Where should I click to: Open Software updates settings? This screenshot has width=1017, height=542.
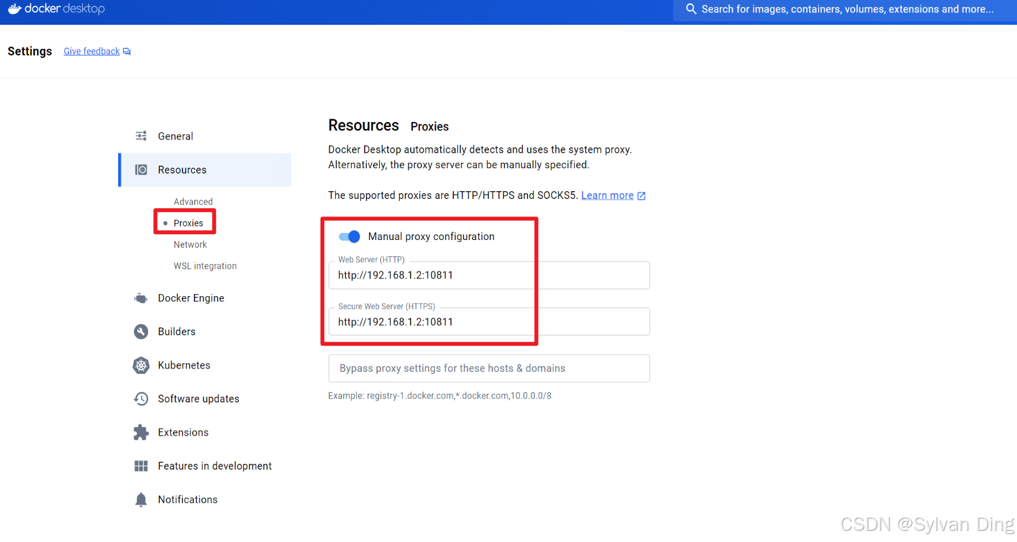pos(205,399)
